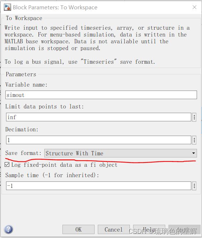The width and height of the screenshot is (202, 238).
Task: Click the Sample time input field
Action: 99,186
